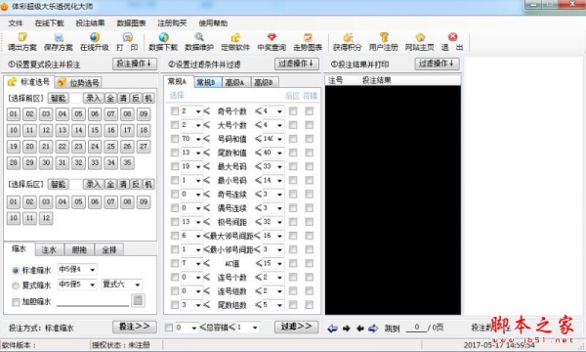This screenshot has width=586, height=352.
Task: Select back zone number 12
Action: [46, 218]
